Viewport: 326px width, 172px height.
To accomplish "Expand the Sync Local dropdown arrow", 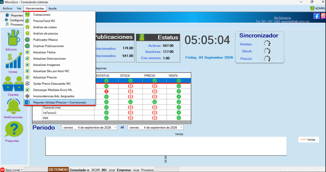I will tap(22, 170).
